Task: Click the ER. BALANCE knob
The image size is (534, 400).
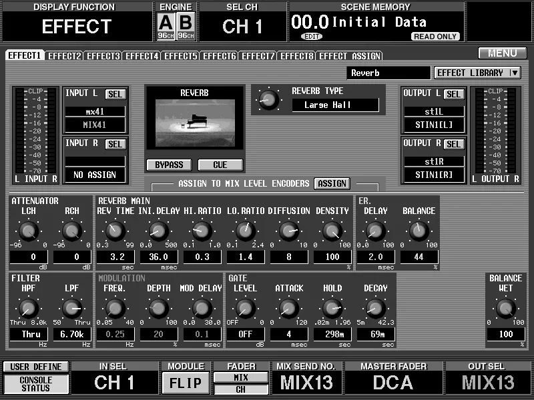Action: pos(419,231)
